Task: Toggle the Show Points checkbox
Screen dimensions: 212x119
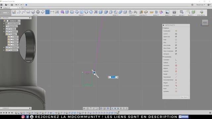Action: pyautogui.click(x=176, y=48)
